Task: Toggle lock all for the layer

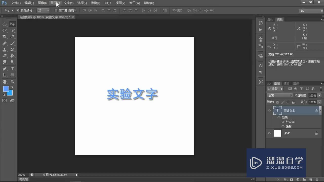Action: click(293, 102)
